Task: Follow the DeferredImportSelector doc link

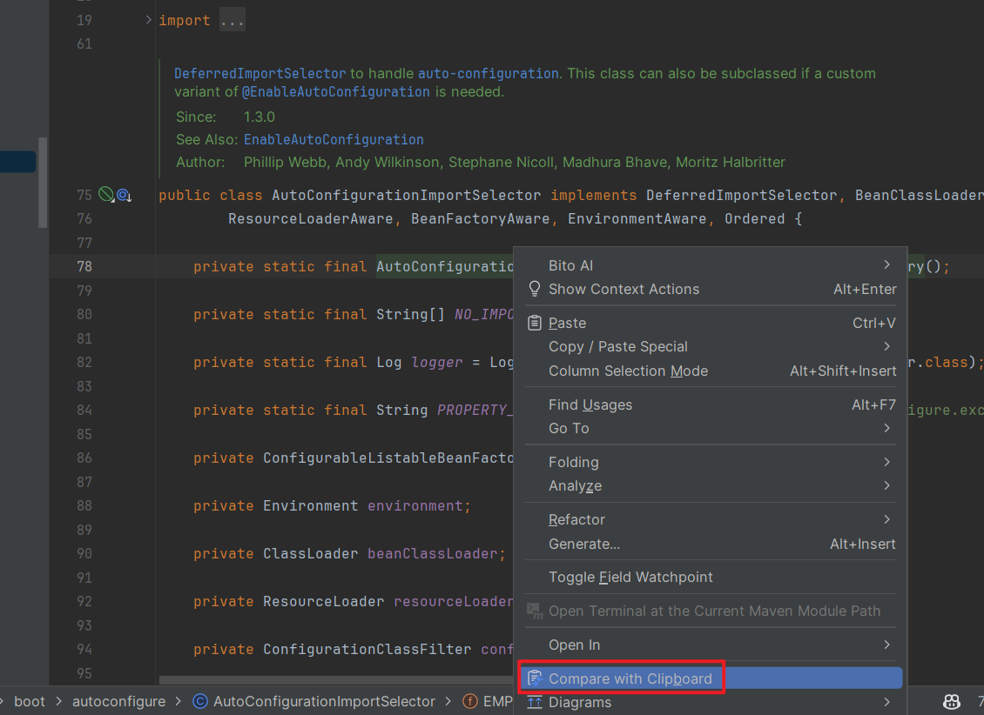Action: click(259, 74)
